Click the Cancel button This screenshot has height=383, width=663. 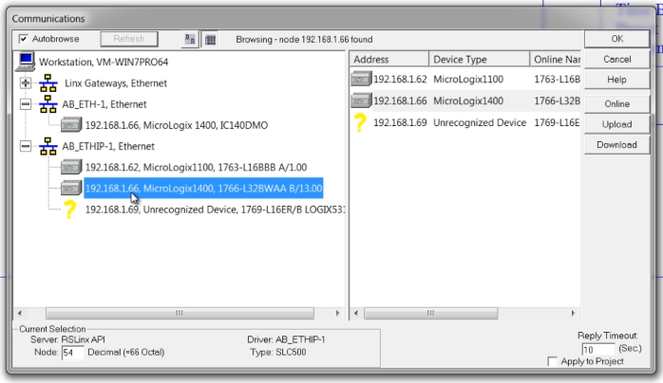(x=616, y=60)
